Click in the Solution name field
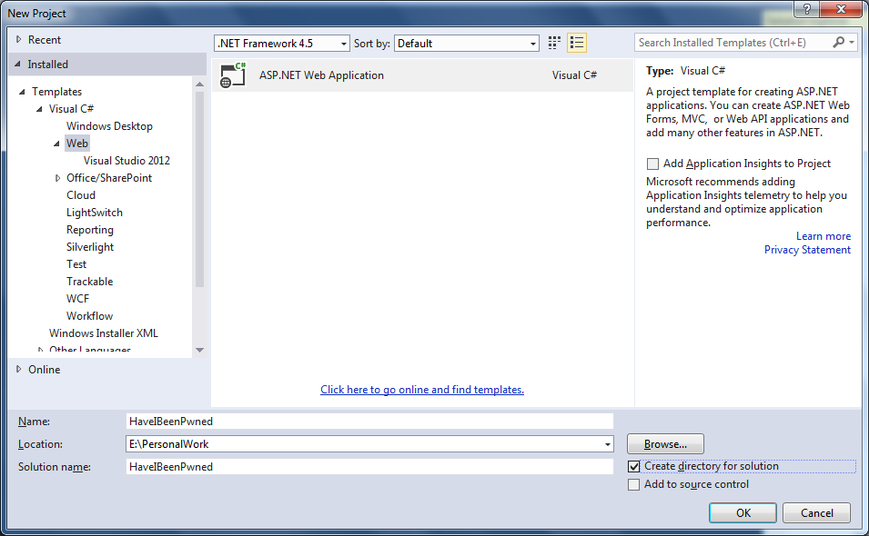 [369, 467]
